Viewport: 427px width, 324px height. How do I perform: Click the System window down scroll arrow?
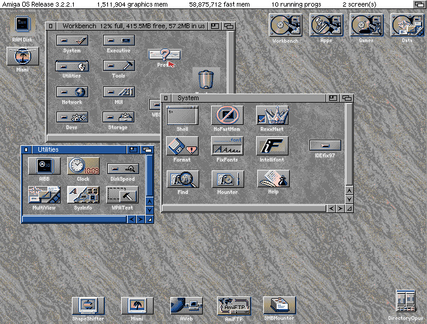350,199
